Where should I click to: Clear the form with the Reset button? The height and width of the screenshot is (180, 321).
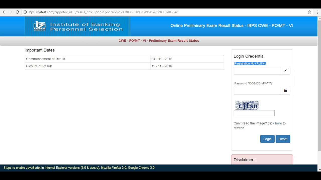tap(283, 139)
